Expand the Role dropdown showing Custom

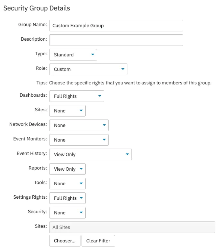tap(88, 69)
